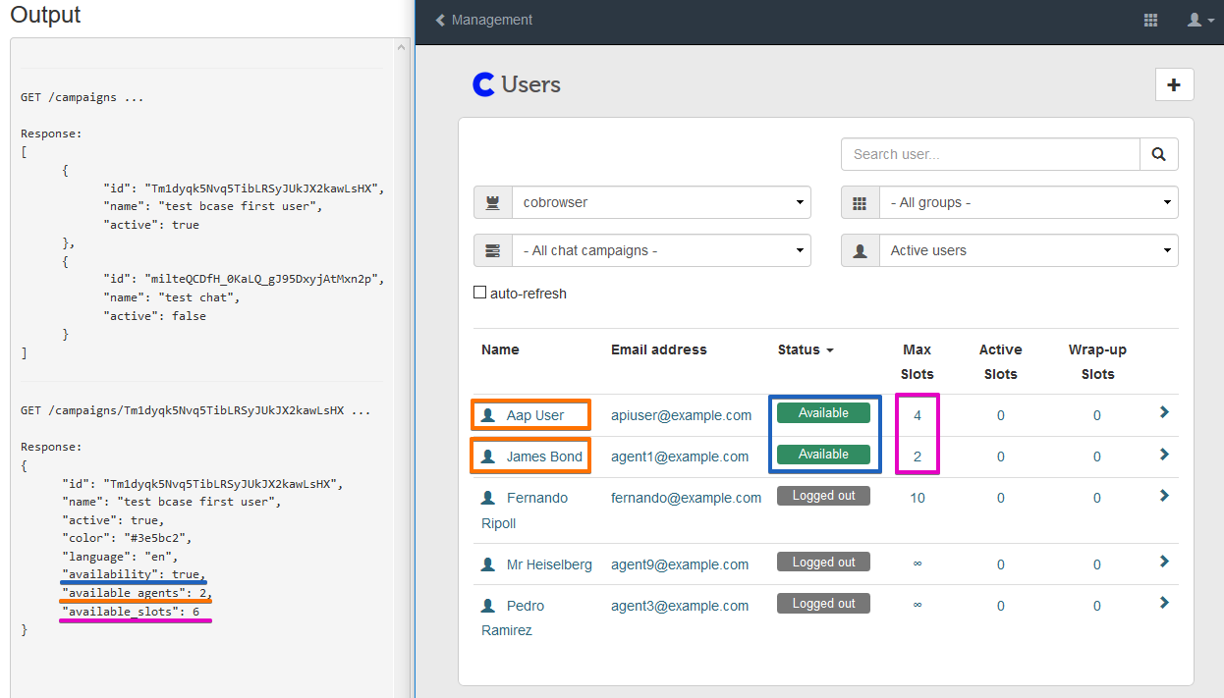Click the user icon next to Aap User
This screenshot has width=1224, height=698.
486,413
